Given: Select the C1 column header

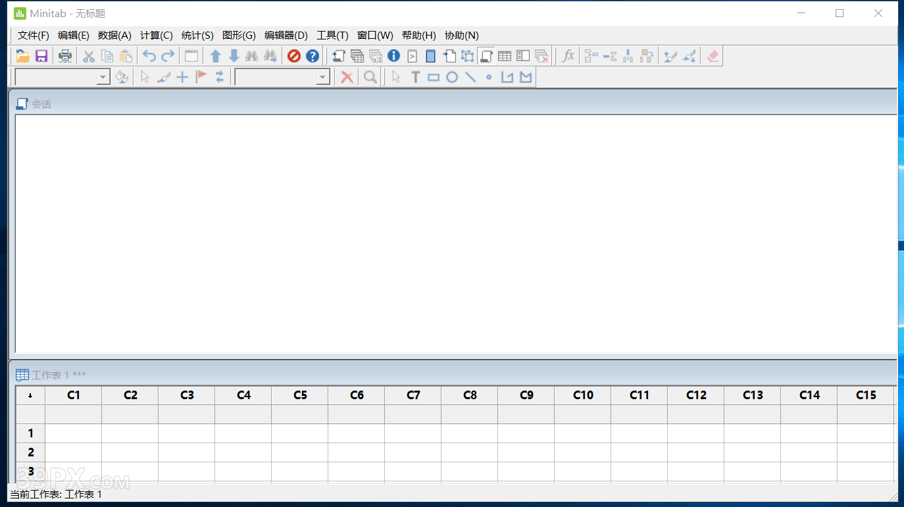Looking at the screenshot, I should pos(74,395).
